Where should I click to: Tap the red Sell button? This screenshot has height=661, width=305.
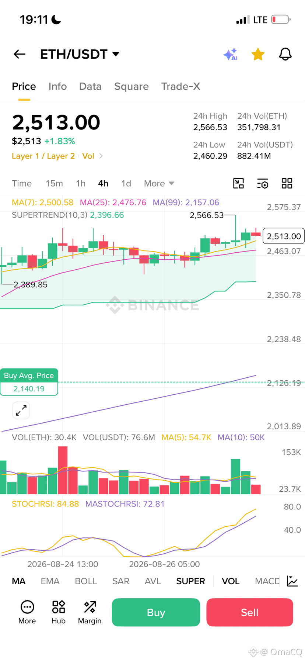[x=250, y=612]
